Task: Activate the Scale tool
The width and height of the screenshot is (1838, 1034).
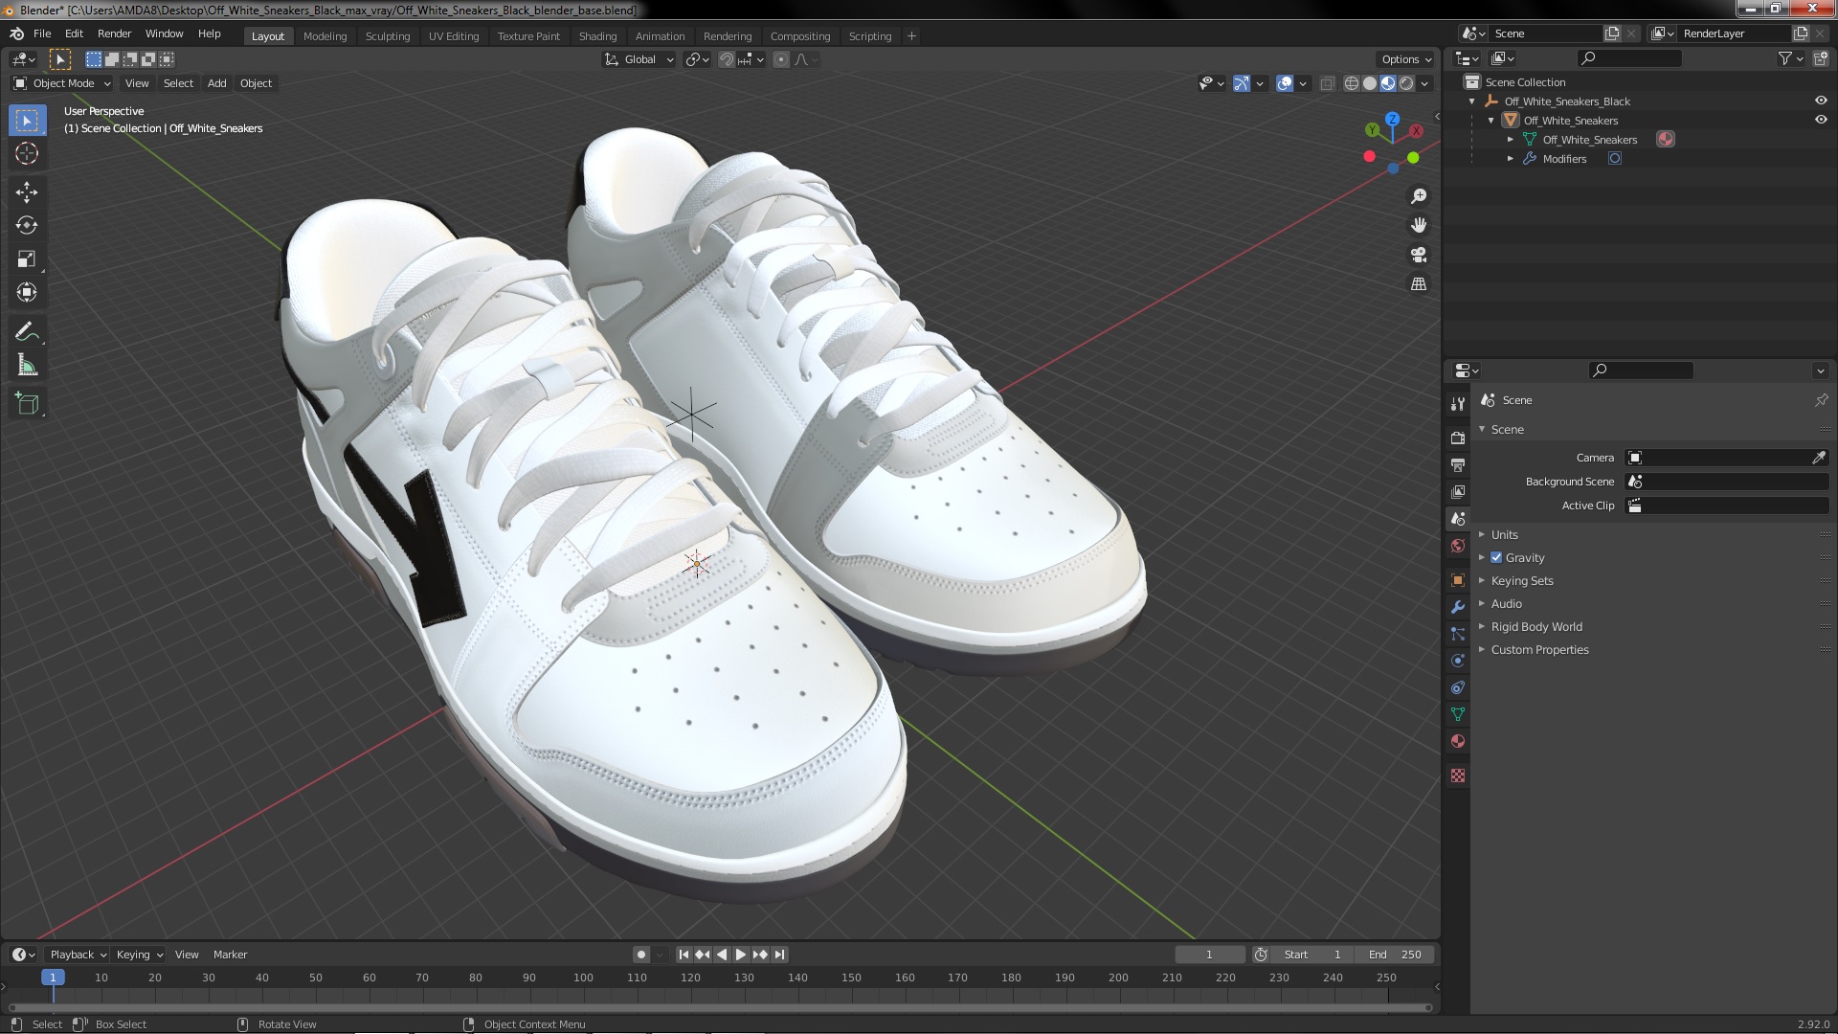Action: [27, 259]
